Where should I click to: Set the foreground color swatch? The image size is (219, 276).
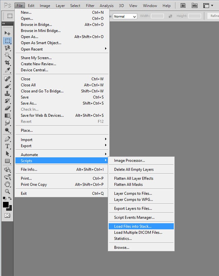(x=6, y=204)
